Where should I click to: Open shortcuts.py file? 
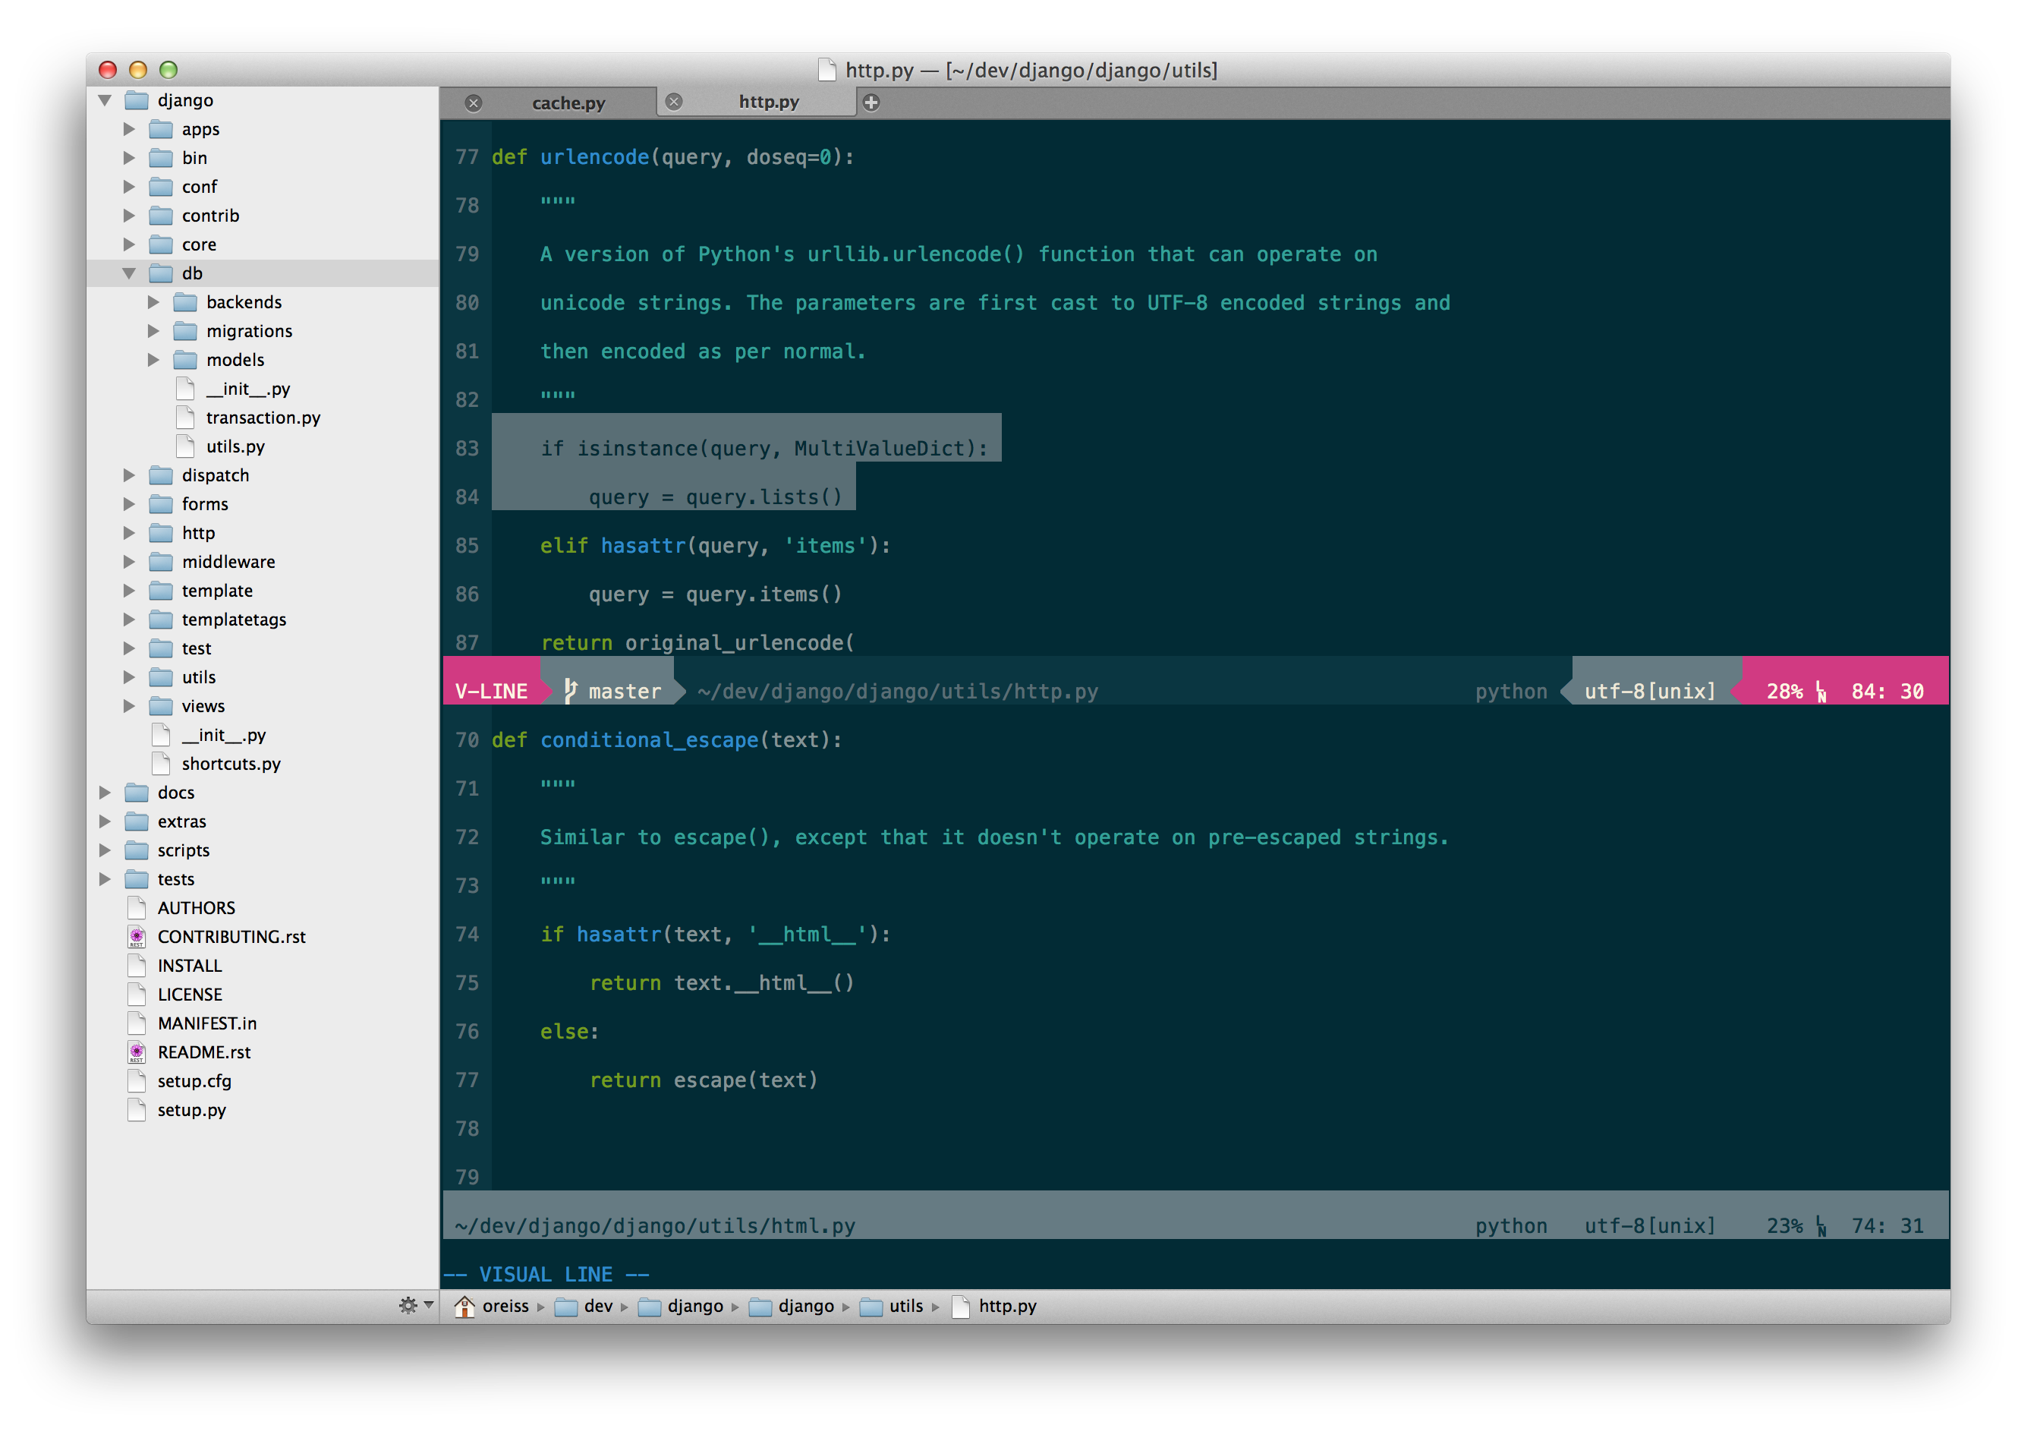[x=231, y=764]
